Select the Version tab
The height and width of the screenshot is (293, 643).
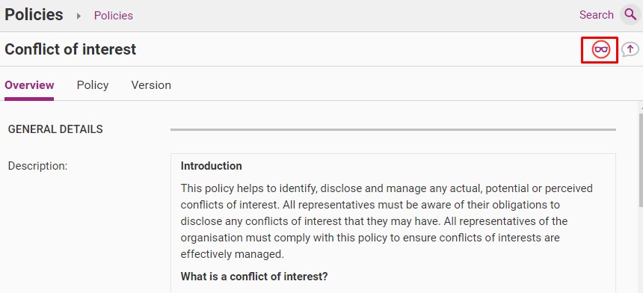pyautogui.click(x=151, y=85)
